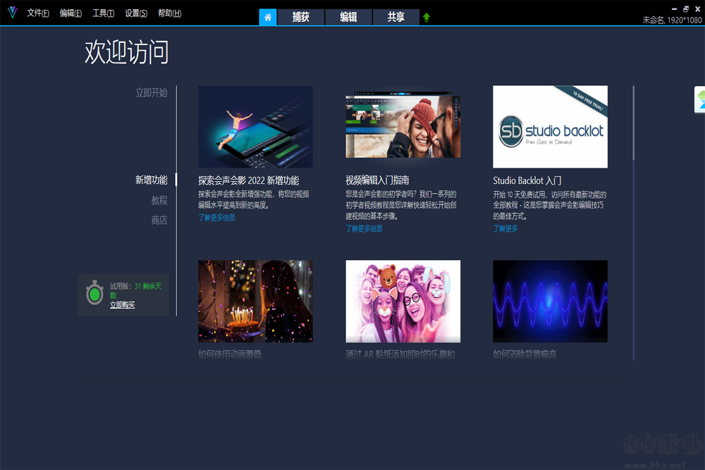705x470 pixels.
Task: Select the 教程 sidebar entry
Action: point(159,200)
